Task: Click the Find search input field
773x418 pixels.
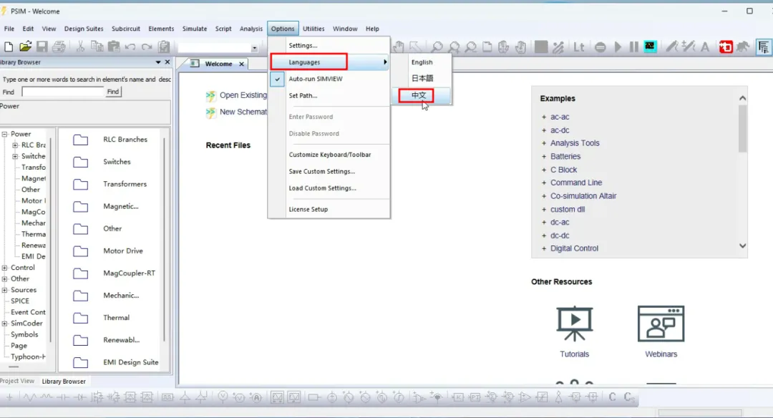Action: point(62,92)
